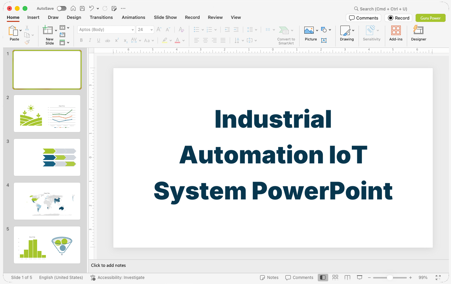Open the Drawing tools icon
This screenshot has height=284, width=451.
point(345,30)
